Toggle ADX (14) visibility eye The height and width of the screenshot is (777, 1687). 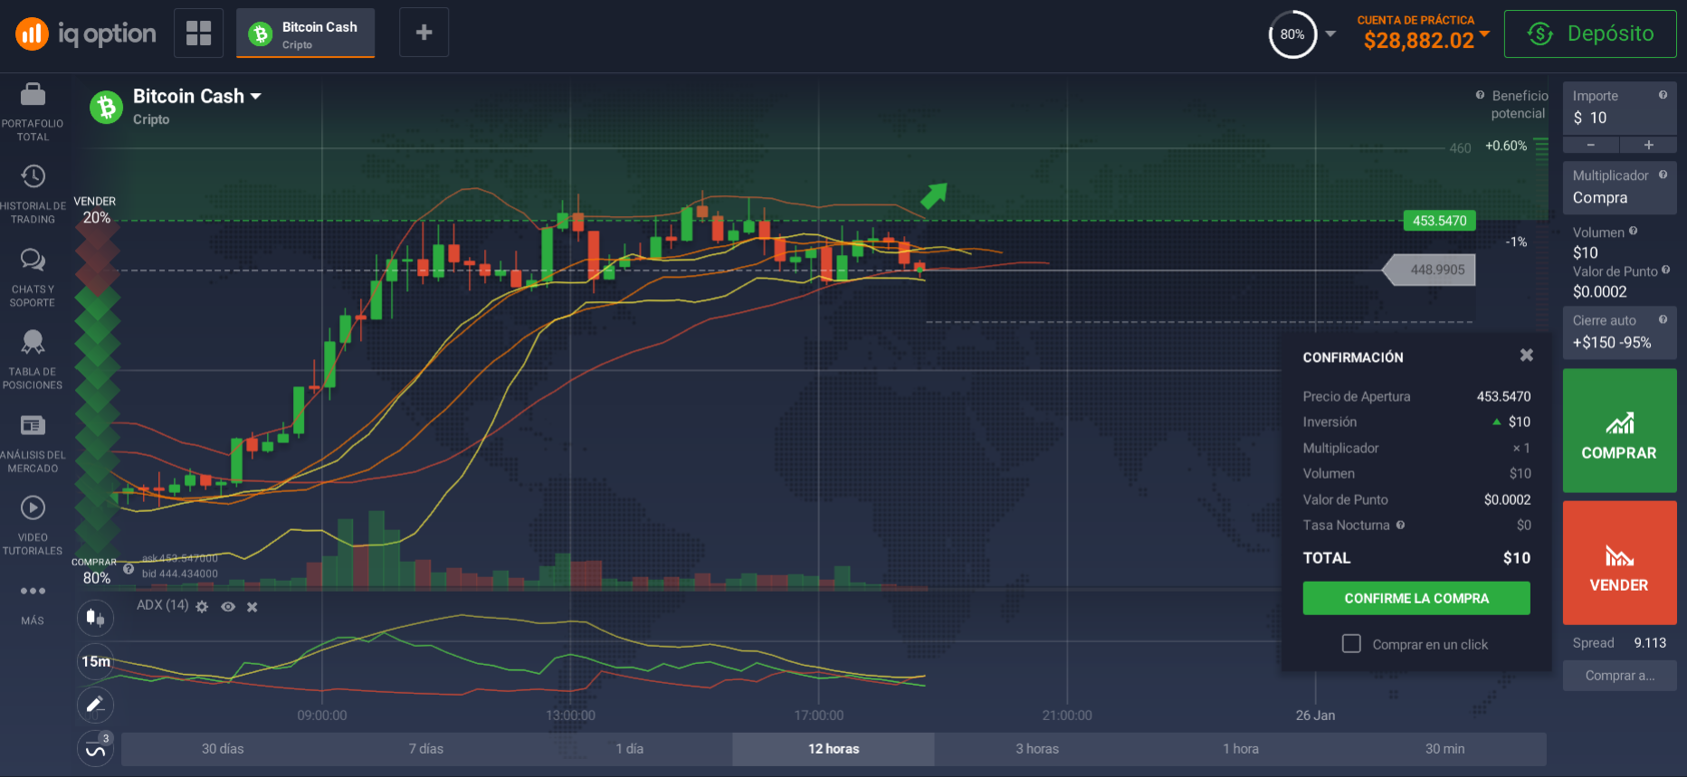click(228, 607)
